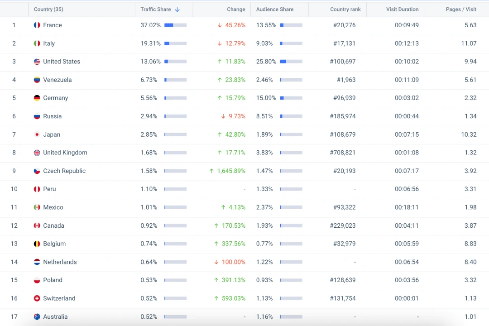
Task: Click the Venezuela flag icon
Action: [x=37, y=80]
